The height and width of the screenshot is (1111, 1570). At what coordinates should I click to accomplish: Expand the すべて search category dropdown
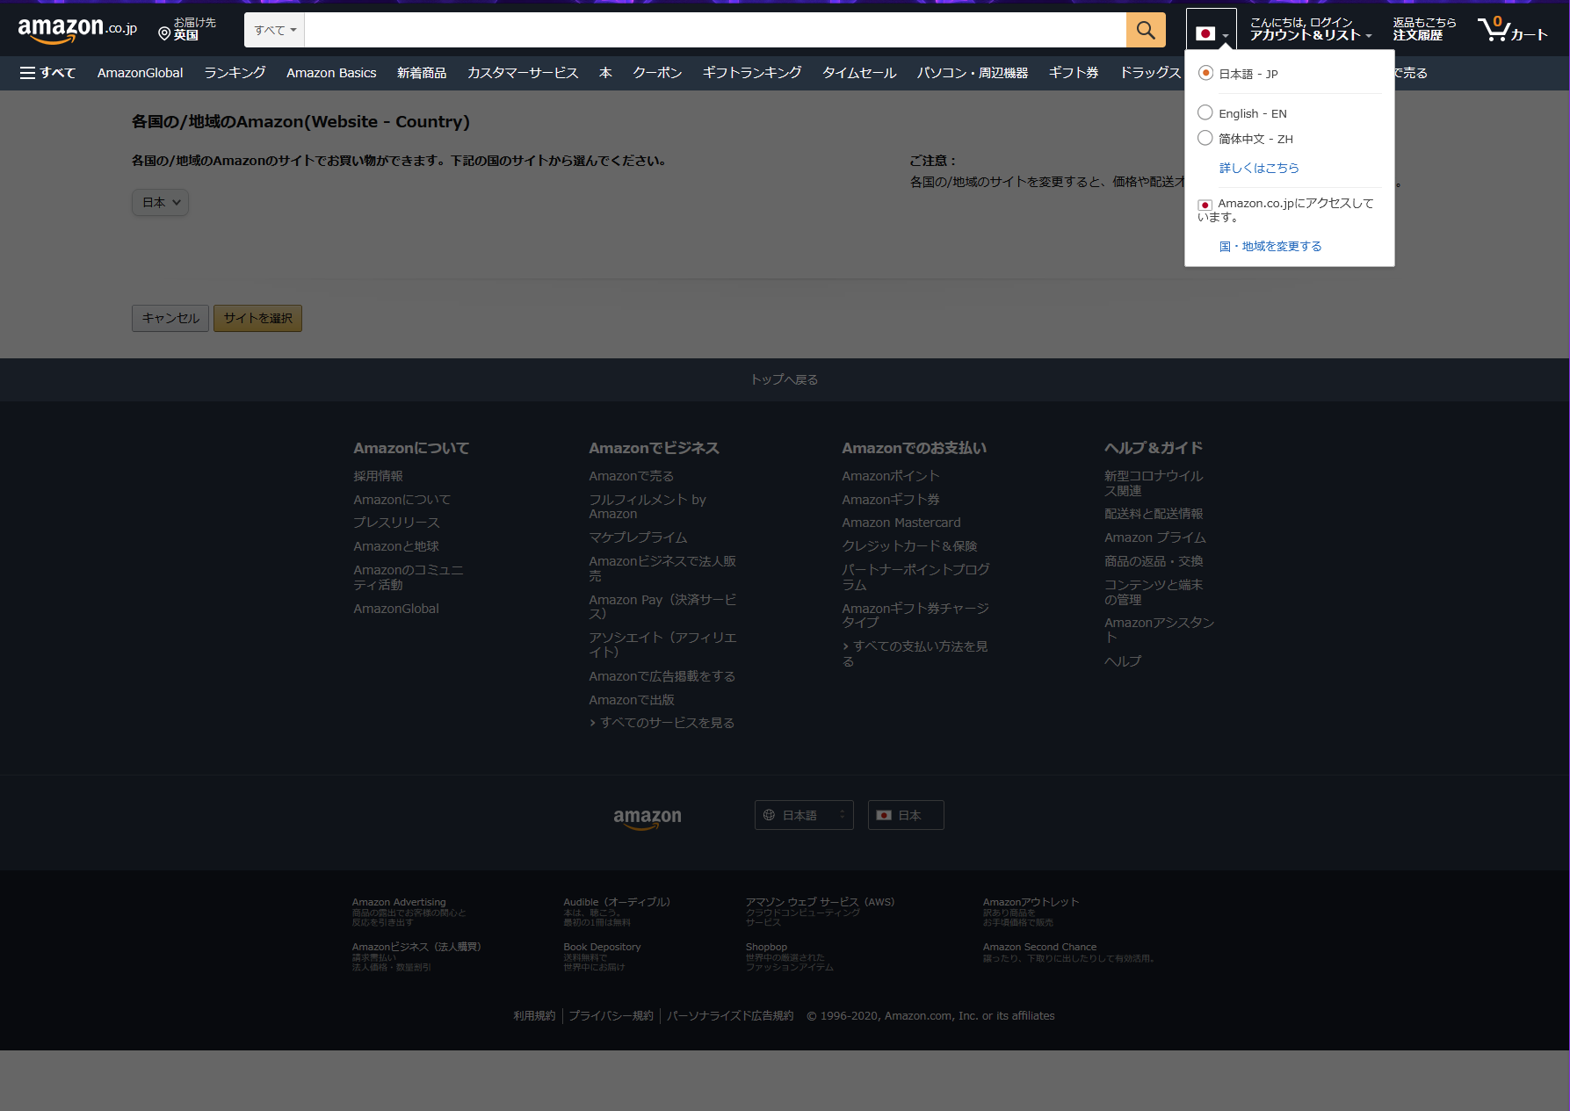[x=274, y=30]
